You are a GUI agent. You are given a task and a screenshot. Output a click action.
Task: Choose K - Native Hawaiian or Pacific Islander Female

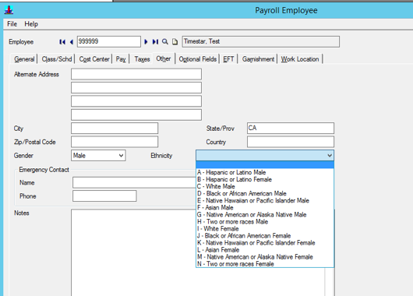(x=265, y=243)
